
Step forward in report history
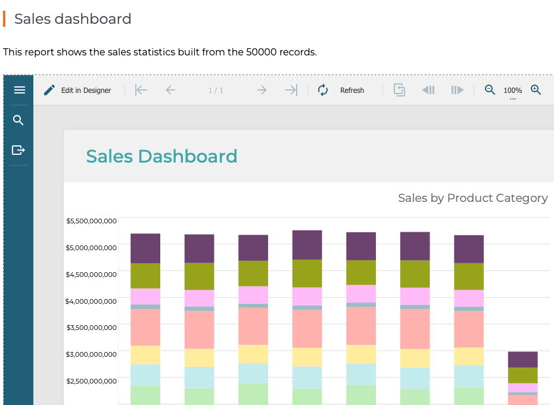[x=457, y=90]
